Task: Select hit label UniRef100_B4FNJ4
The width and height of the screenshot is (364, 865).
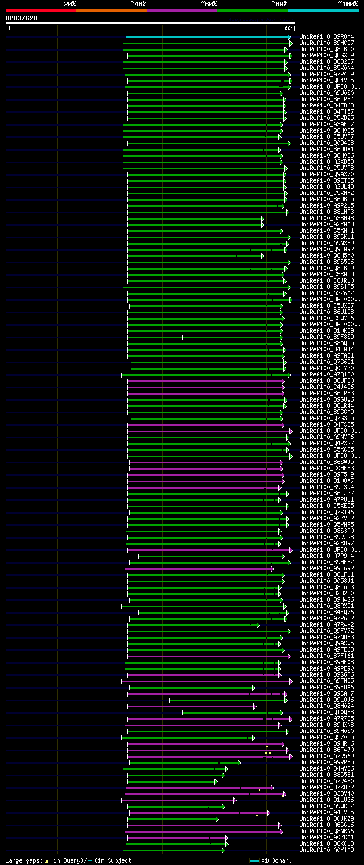Action: [326, 349]
